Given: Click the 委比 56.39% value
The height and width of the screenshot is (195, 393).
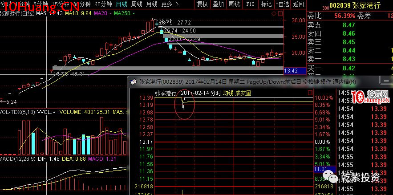Looking at the screenshot, I should coord(344,16).
